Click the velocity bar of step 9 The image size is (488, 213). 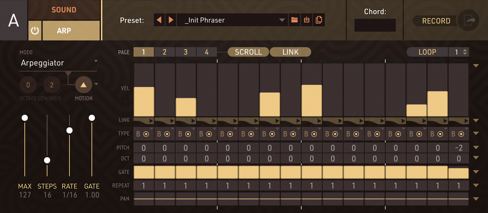[312, 101]
